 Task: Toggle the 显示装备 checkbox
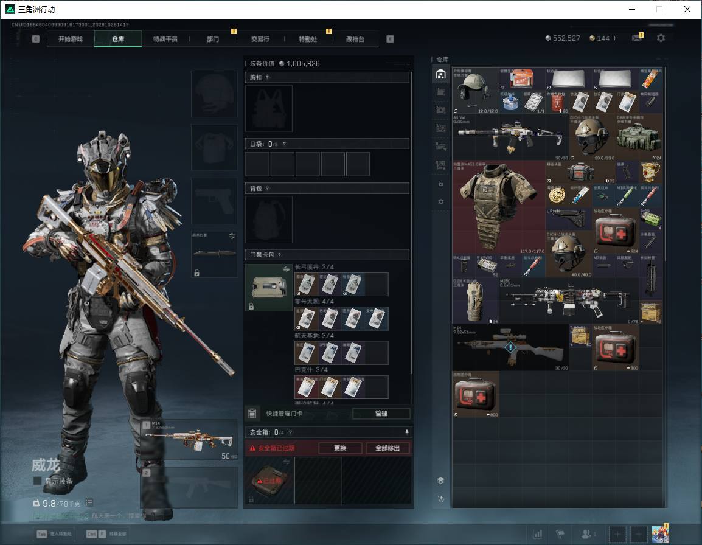37,481
